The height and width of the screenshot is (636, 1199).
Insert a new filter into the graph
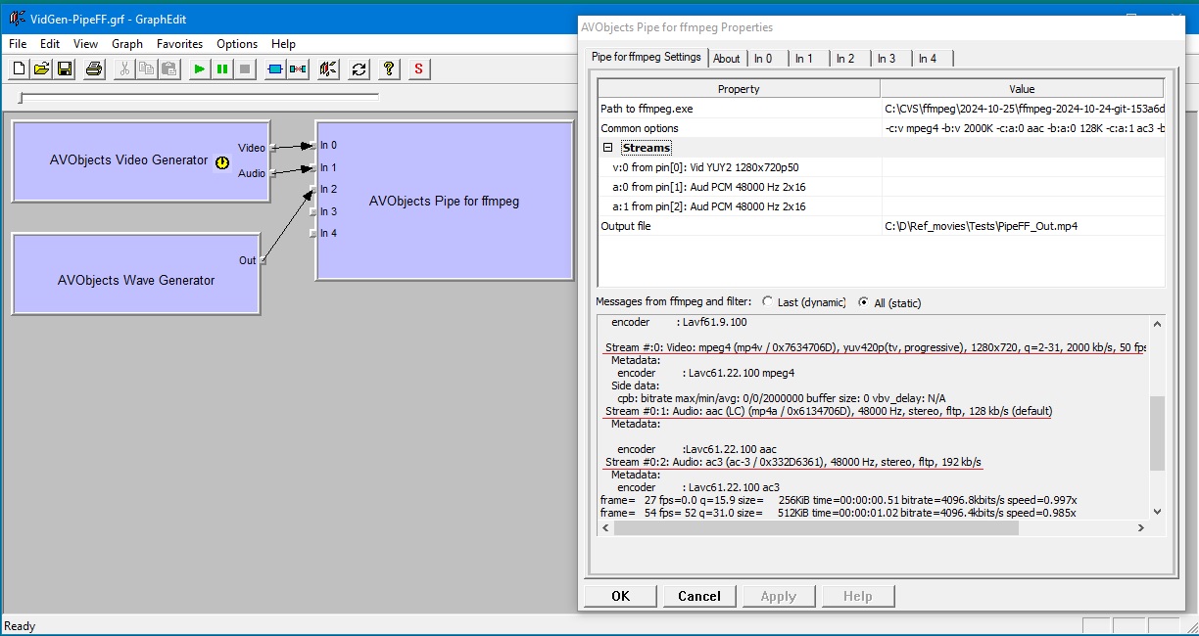pos(275,68)
